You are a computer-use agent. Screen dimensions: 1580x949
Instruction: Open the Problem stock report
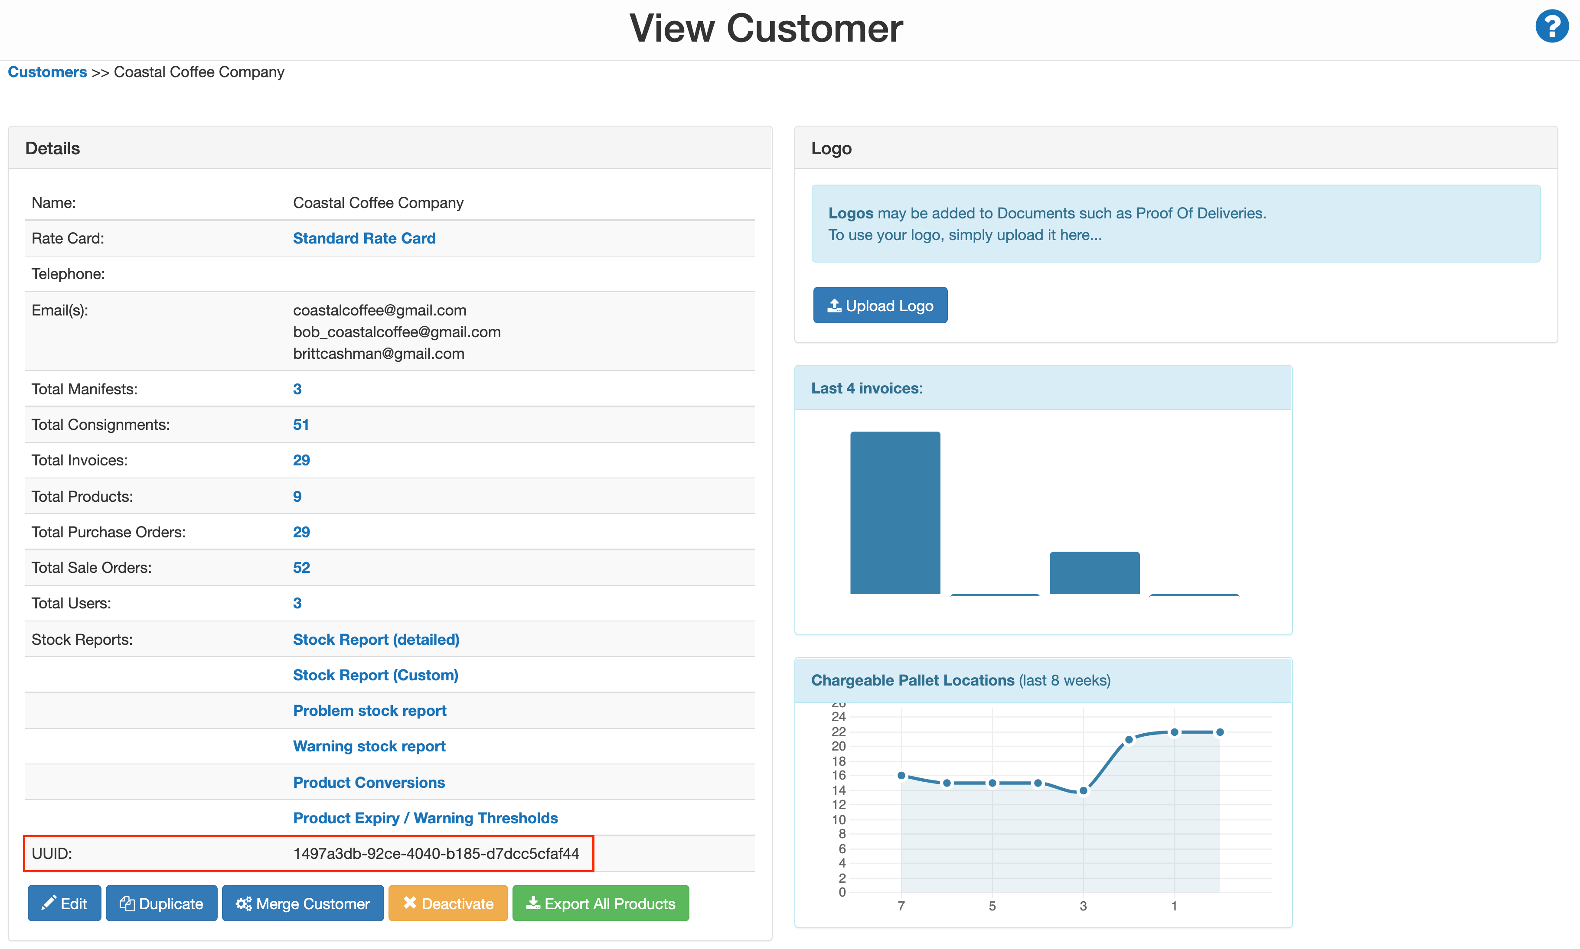click(369, 711)
